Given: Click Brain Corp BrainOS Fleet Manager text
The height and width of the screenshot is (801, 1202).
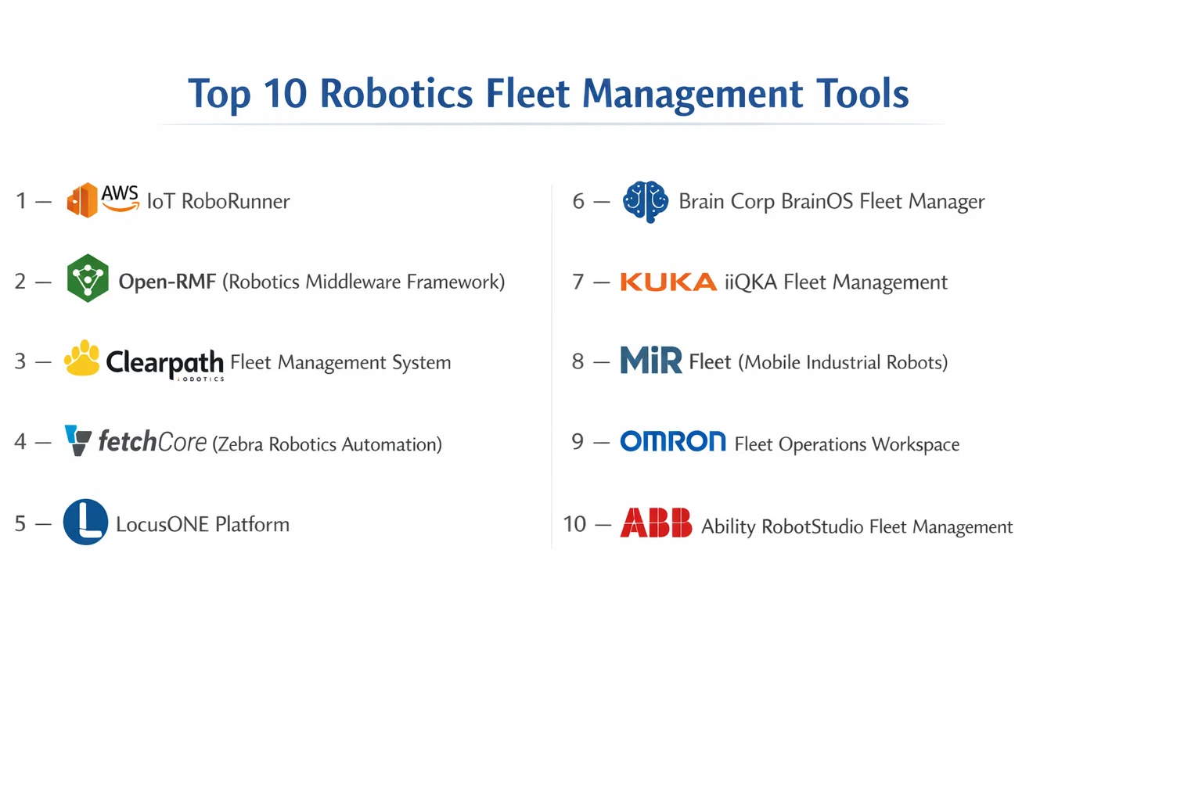Looking at the screenshot, I should pyautogui.click(x=831, y=202).
